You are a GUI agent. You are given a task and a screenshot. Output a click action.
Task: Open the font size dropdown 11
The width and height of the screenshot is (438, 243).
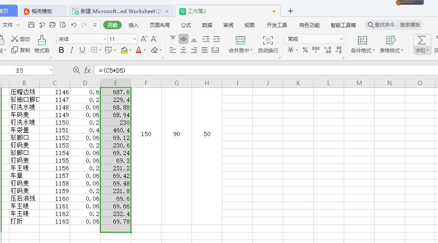(134, 39)
